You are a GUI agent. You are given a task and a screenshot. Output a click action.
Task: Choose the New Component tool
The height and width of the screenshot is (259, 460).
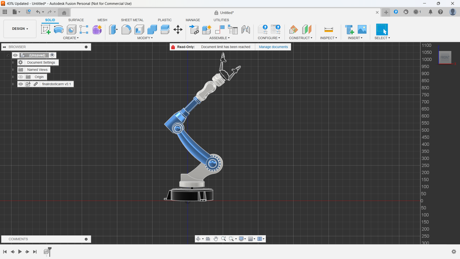207,29
